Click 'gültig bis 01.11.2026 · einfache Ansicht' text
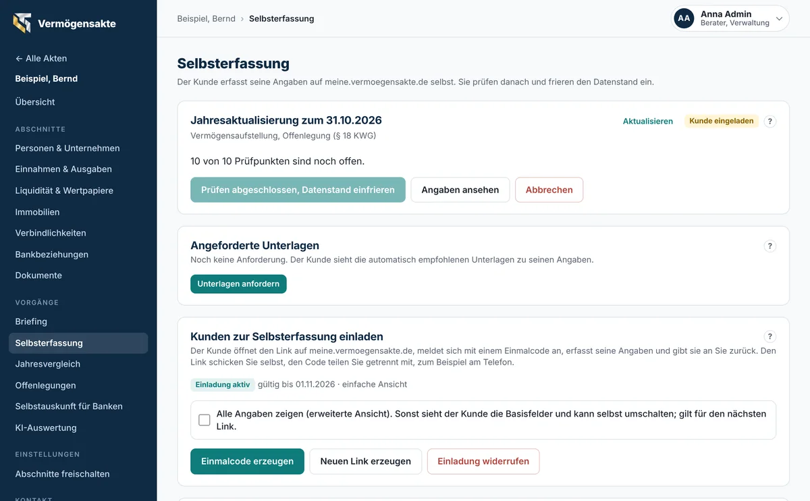This screenshot has height=501, width=810. 332,385
